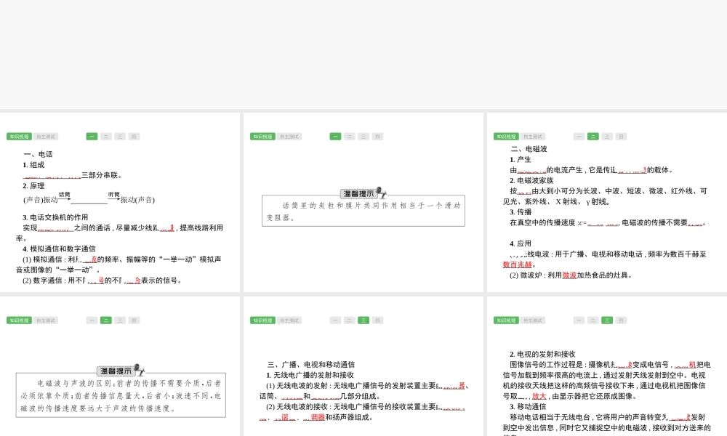
Task: Click megaphone icon on the 电磁波与声波 tip slide
Action: [139, 371]
